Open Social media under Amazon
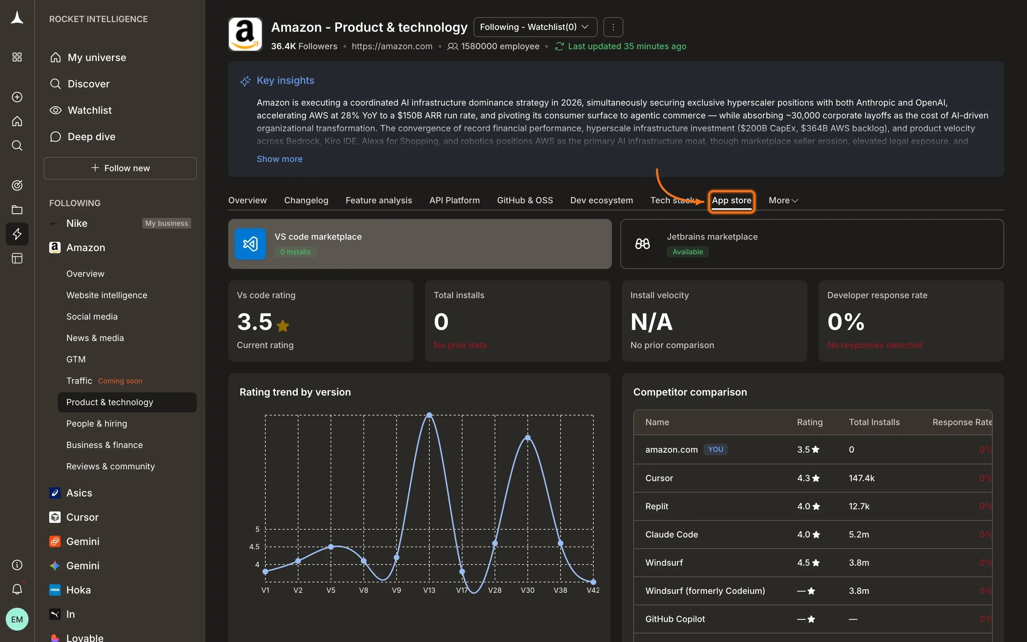 pos(92,316)
